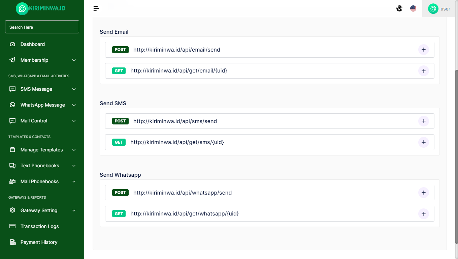Click the Manage Templates icon
The width and height of the screenshot is (458, 259).
point(12,150)
